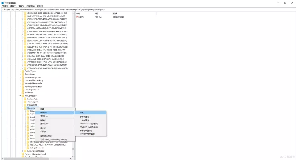The height and width of the screenshot is (161, 297).
Task: Click the FontsFolder folder icon
Action: 23,74
